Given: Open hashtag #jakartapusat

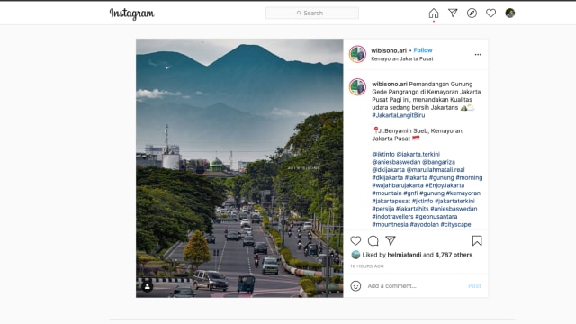Looking at the screenshot, I should [x=391, y=201].
